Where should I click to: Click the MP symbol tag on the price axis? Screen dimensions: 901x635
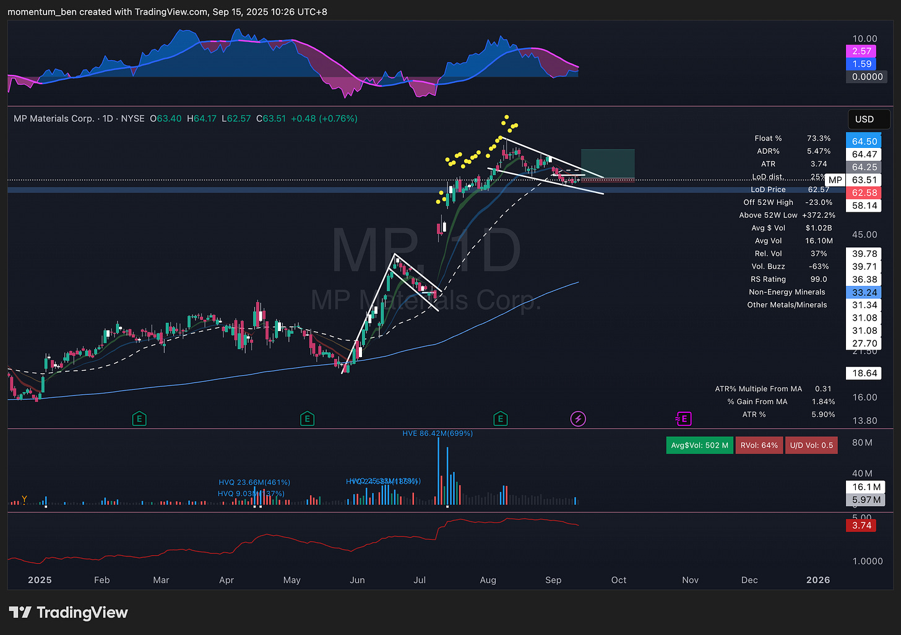click(835, 180)
